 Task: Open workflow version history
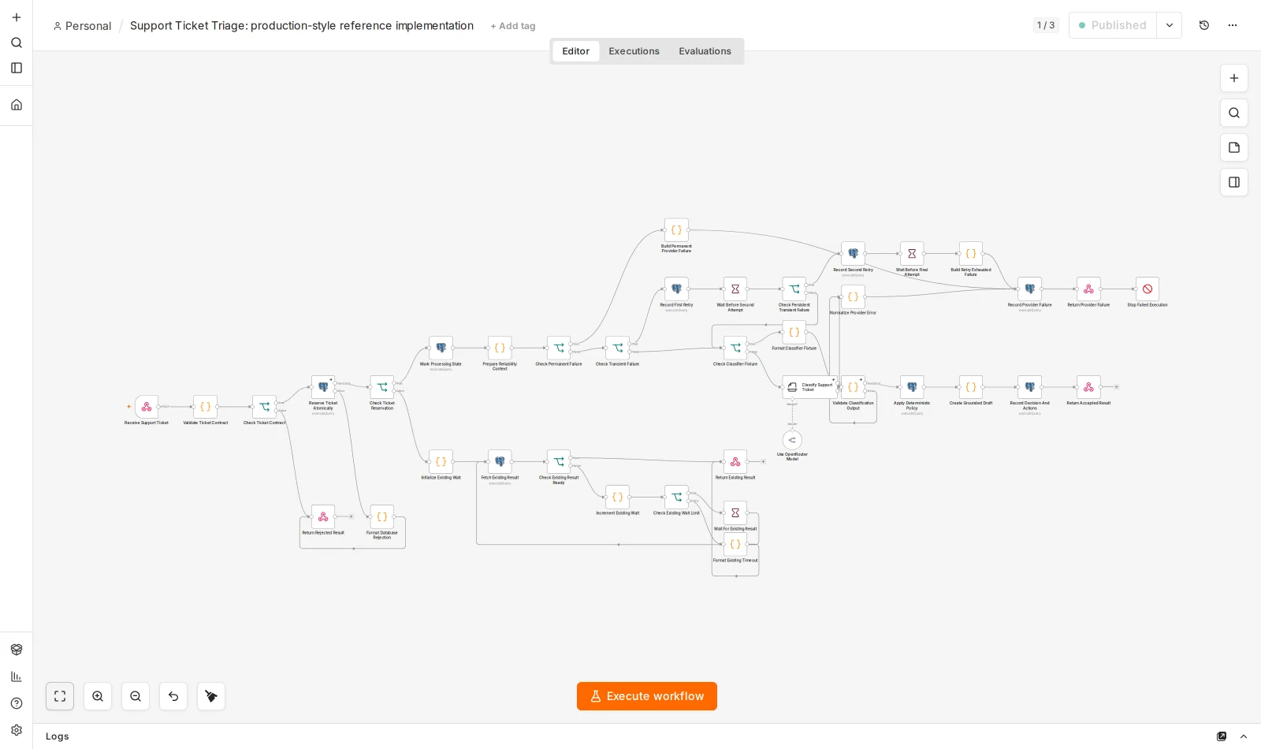[1204, 25]
